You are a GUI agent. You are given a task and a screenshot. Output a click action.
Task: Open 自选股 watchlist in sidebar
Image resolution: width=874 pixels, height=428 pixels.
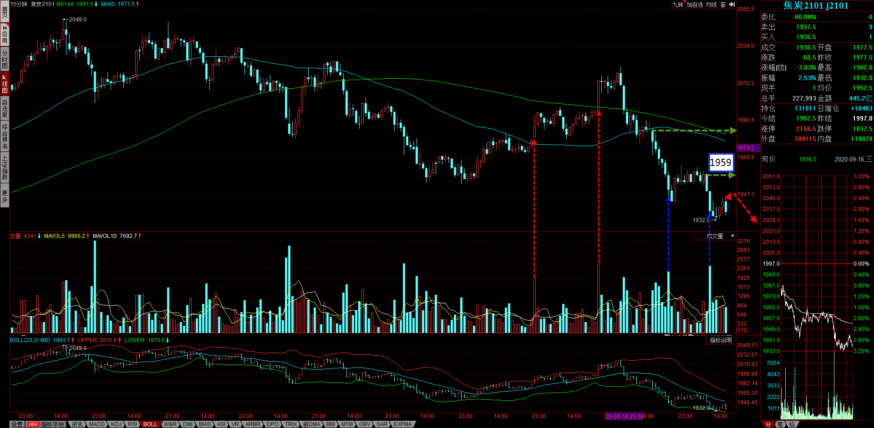coord(5,108)
